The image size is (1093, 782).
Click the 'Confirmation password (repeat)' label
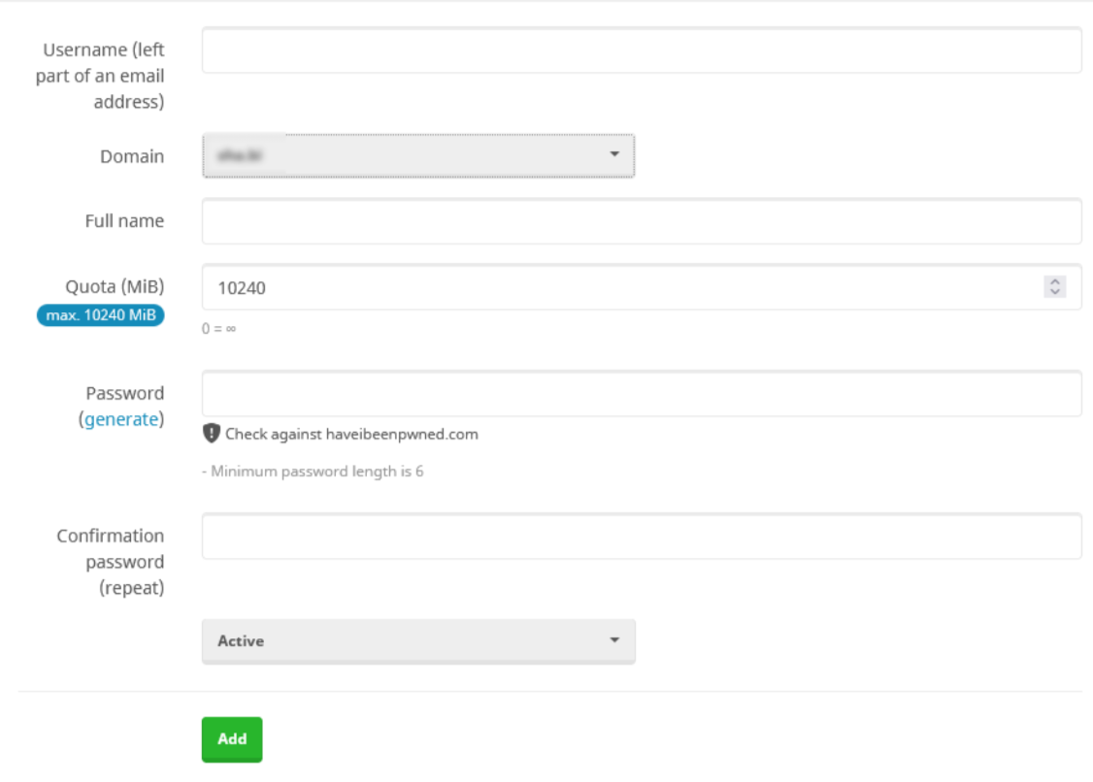pyautogui.click(x=111, y=562)
